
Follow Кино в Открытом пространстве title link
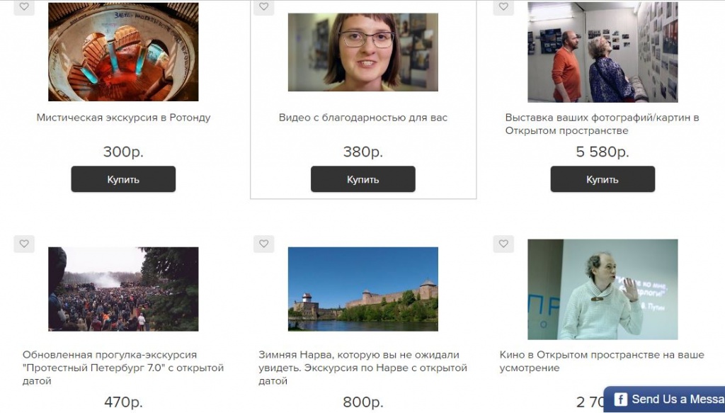602,361
